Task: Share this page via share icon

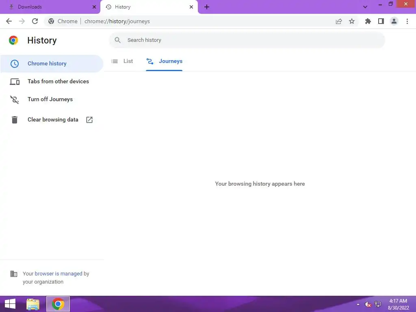Action: [339, 21]
